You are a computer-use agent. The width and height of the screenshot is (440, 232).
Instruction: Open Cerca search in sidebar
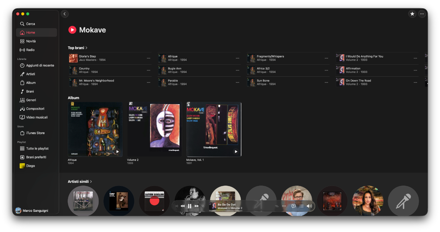[36, 24]
